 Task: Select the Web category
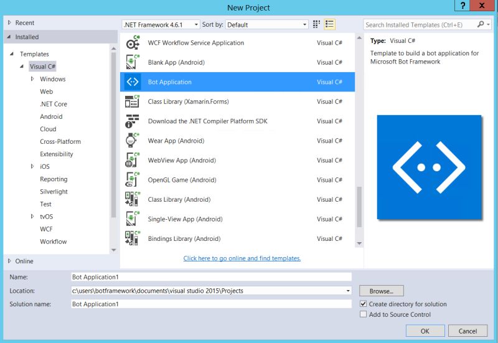[46, 92]
